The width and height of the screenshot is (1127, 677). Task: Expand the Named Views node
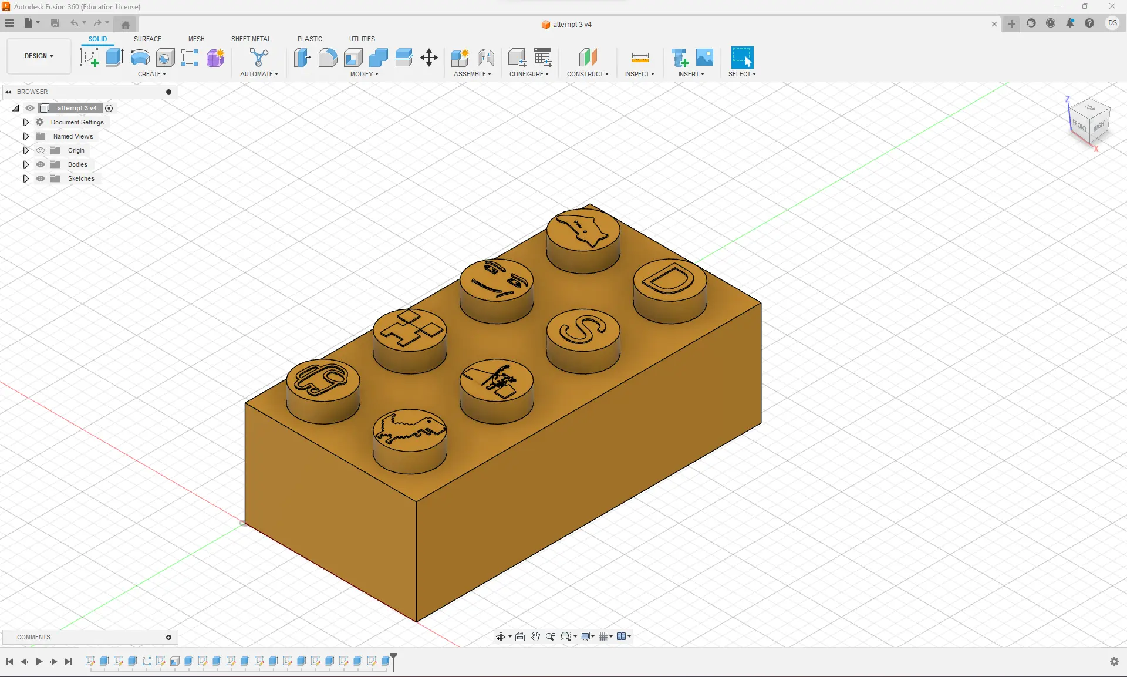[26, 136]
